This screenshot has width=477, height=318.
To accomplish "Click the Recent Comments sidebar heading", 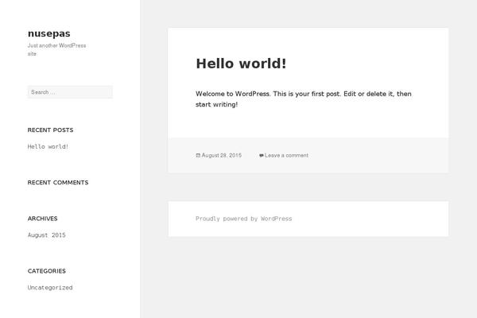I will 57,183.
